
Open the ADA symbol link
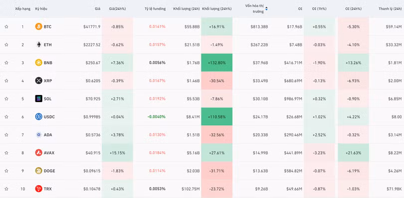(48, 135)
